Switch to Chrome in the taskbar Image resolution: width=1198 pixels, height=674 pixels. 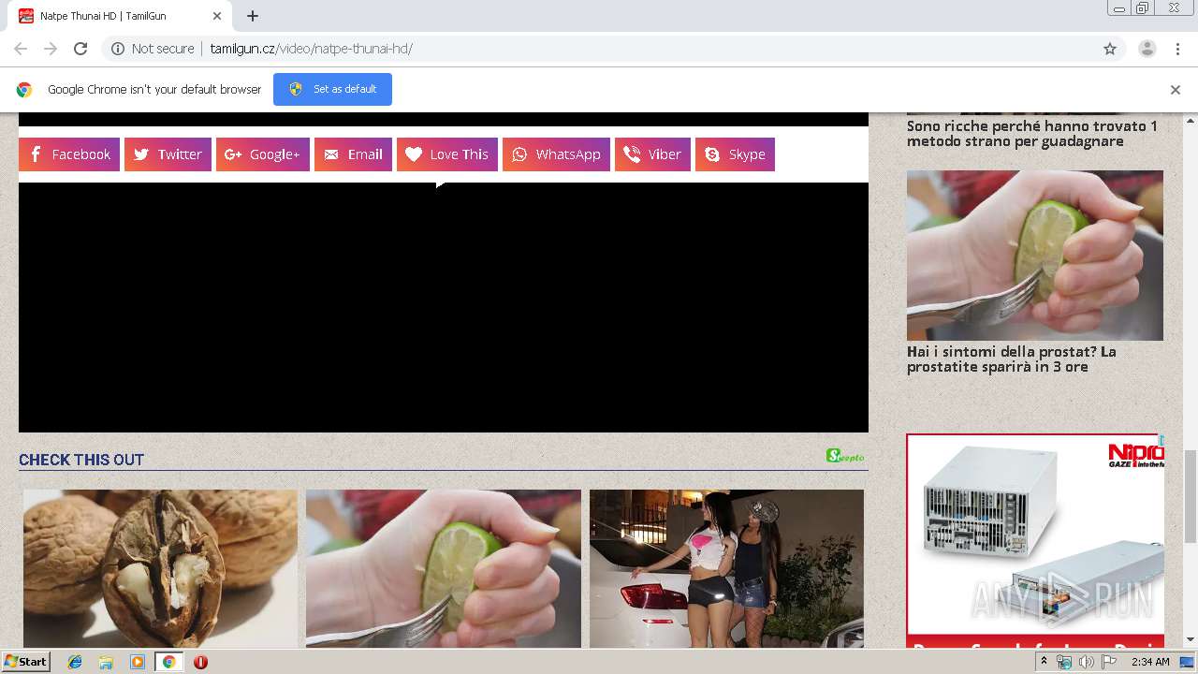click(168, 662)
